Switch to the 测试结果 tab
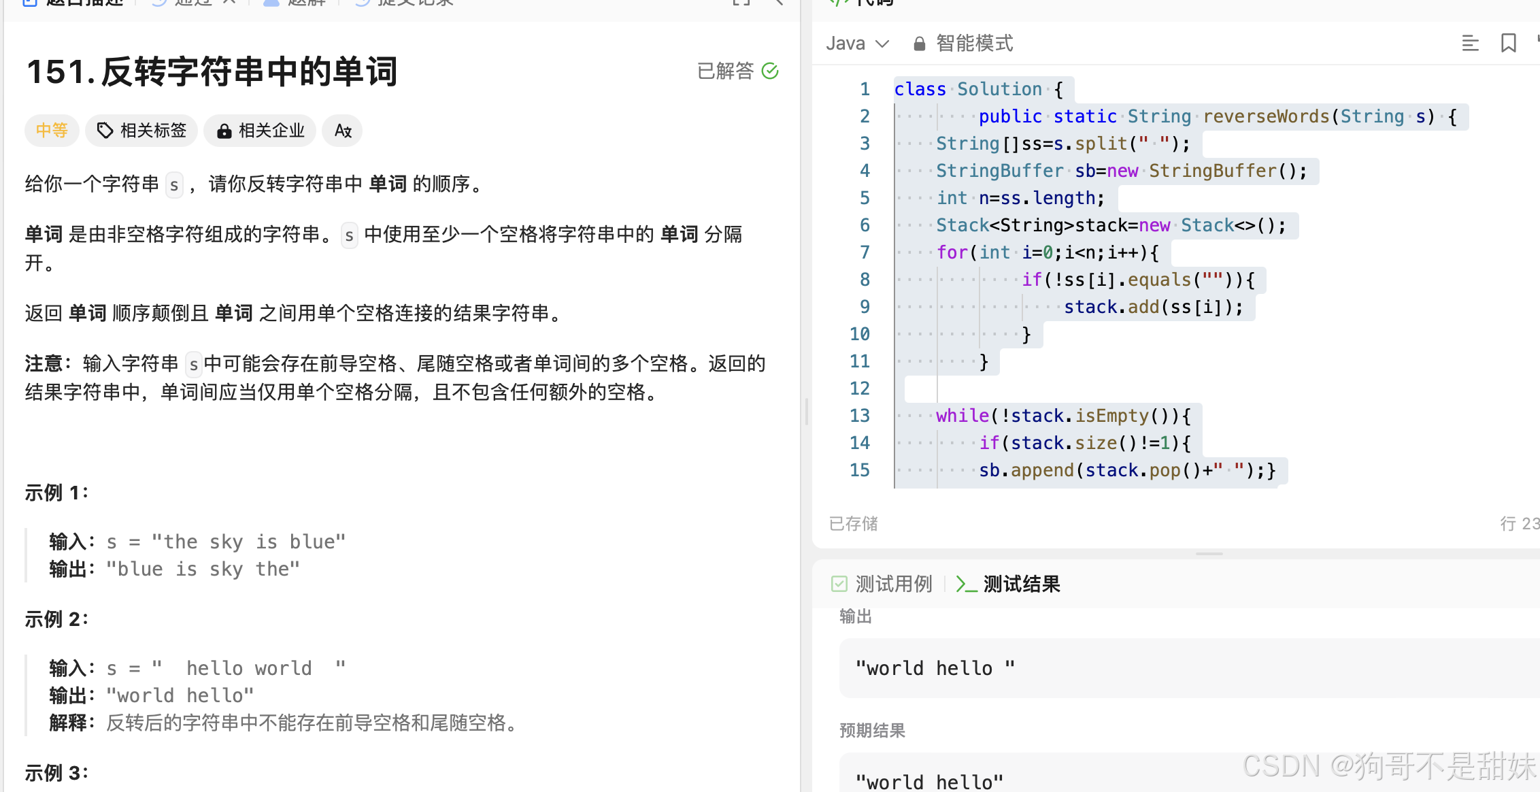Screen dimensions: 1540x792 point(1021,584)
